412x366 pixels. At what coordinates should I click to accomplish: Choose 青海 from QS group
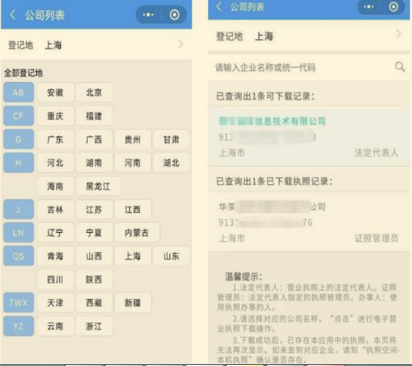coord(55,256)
